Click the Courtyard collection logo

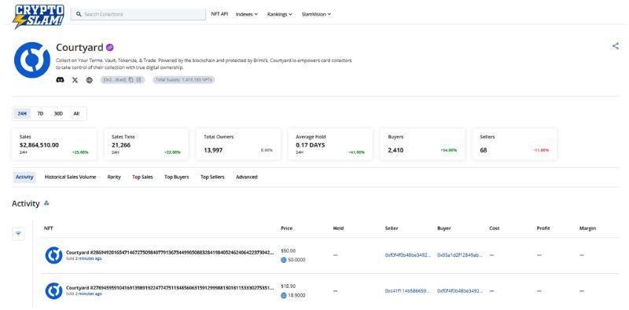(x=32, y=60)
